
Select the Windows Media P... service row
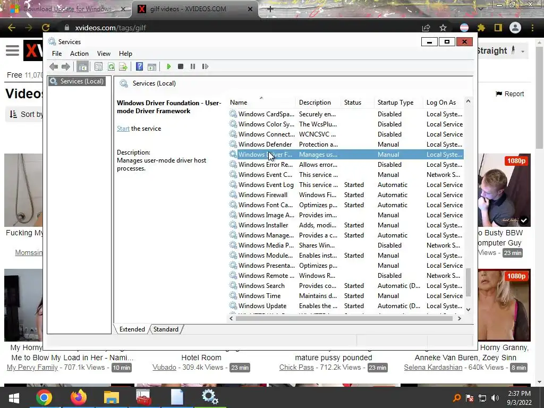(346, 245)
